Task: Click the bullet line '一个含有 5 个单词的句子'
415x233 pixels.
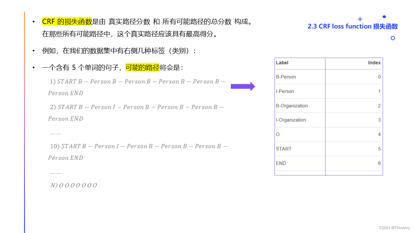Action: [113, 68]
